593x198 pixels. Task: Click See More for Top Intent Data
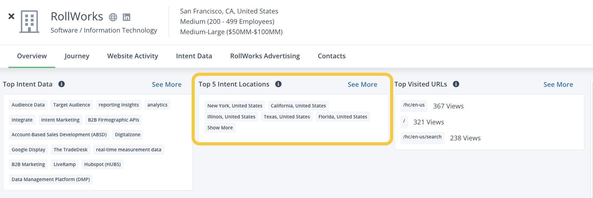(x=166, y=85)
